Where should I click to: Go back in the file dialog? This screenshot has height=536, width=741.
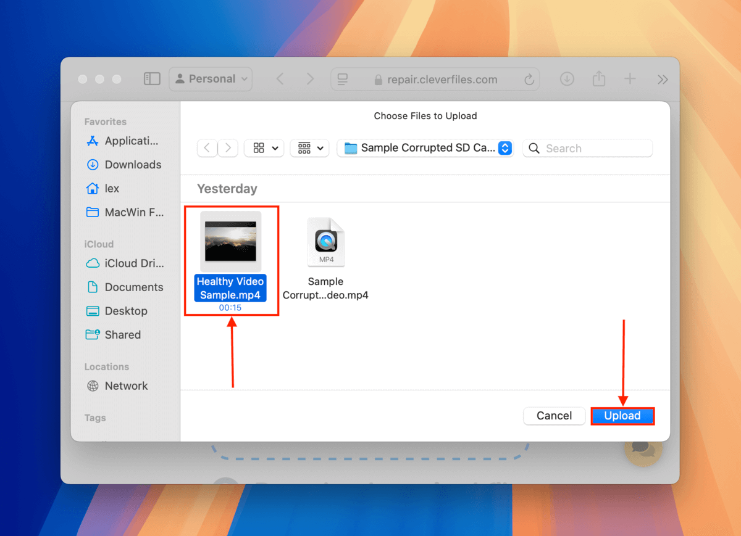click(207, 148)
